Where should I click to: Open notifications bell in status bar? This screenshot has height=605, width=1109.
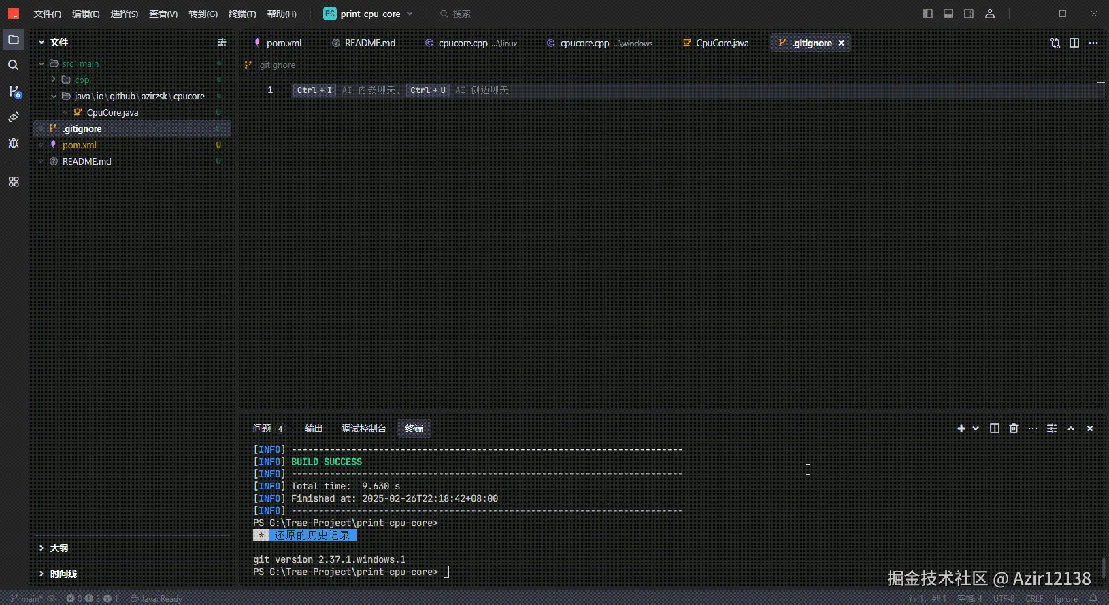pyautogui.click(x=1093, y=598)
